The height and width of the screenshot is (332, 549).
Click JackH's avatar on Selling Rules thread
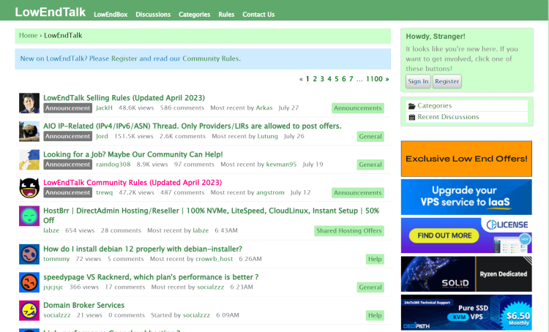(29, 103)
